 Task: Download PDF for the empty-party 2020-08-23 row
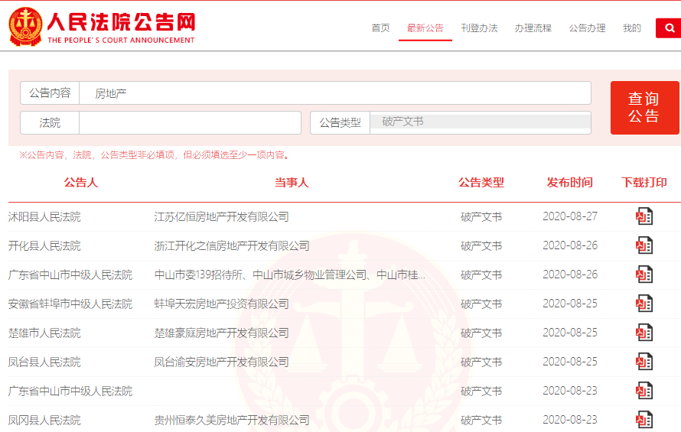coord(644,391)
